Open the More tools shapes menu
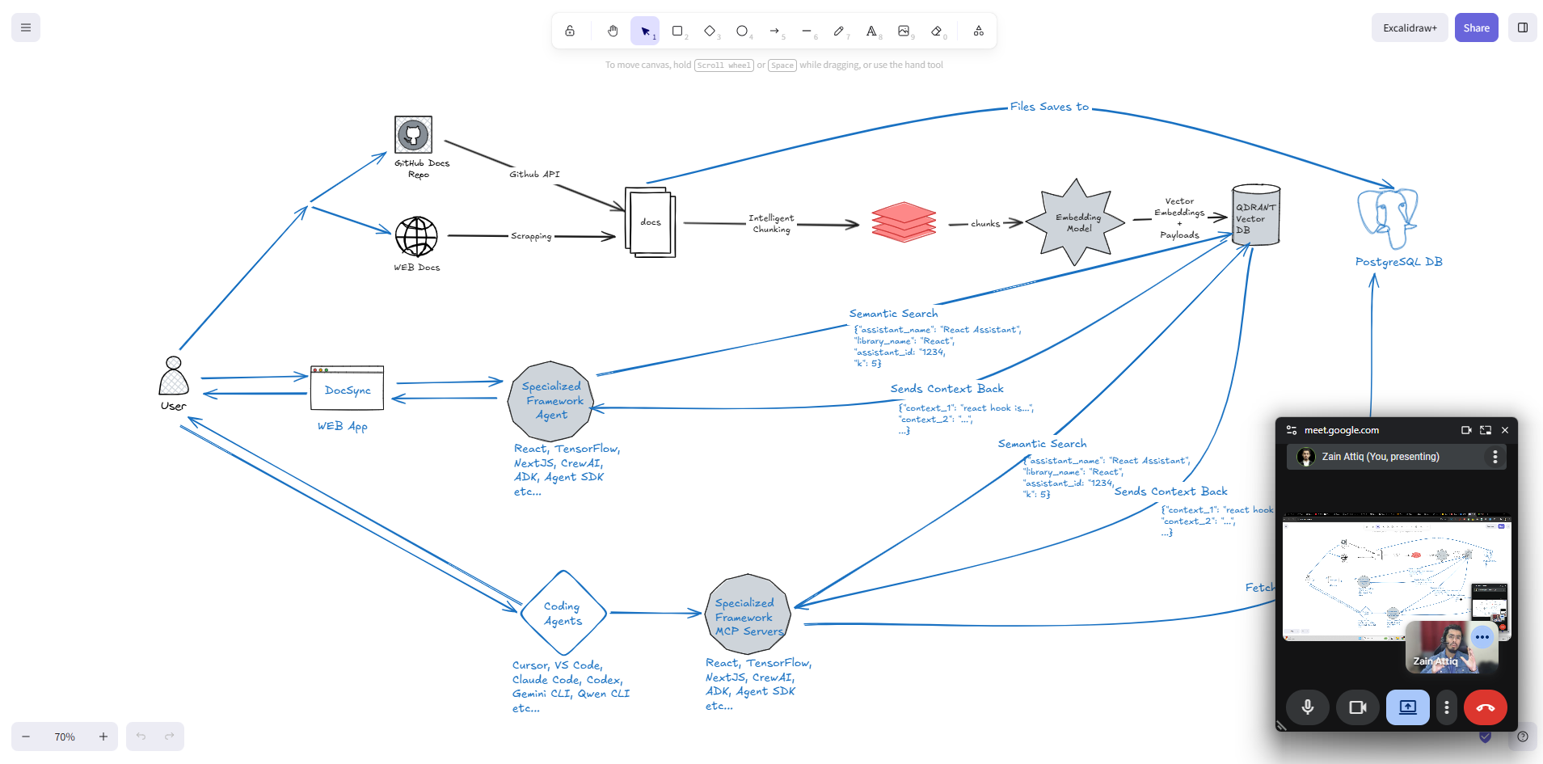This screenshot has width=1543, height=764. pos(979,31)
